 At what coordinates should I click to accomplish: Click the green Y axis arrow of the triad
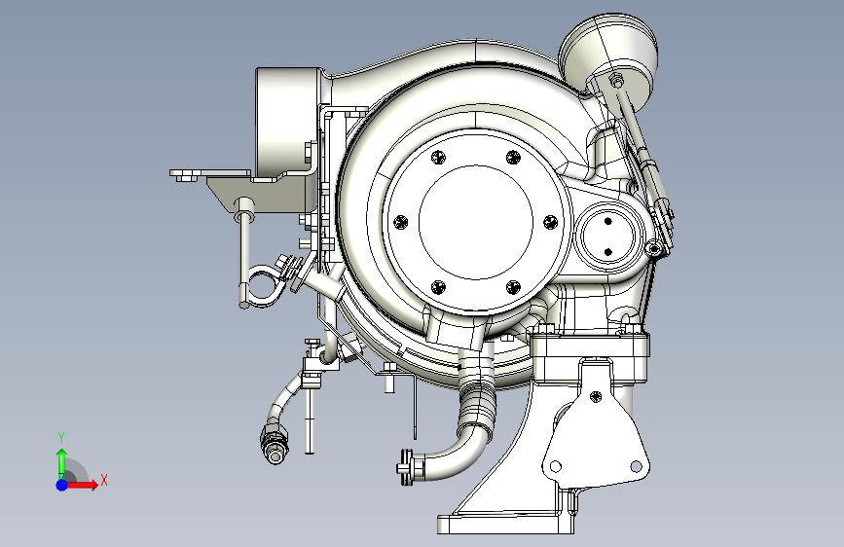point(62,463)
